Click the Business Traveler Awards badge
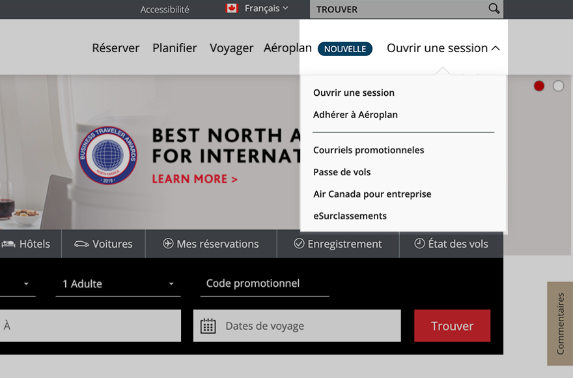The width and height of the screenshot is (573, 378). point(107,155)
